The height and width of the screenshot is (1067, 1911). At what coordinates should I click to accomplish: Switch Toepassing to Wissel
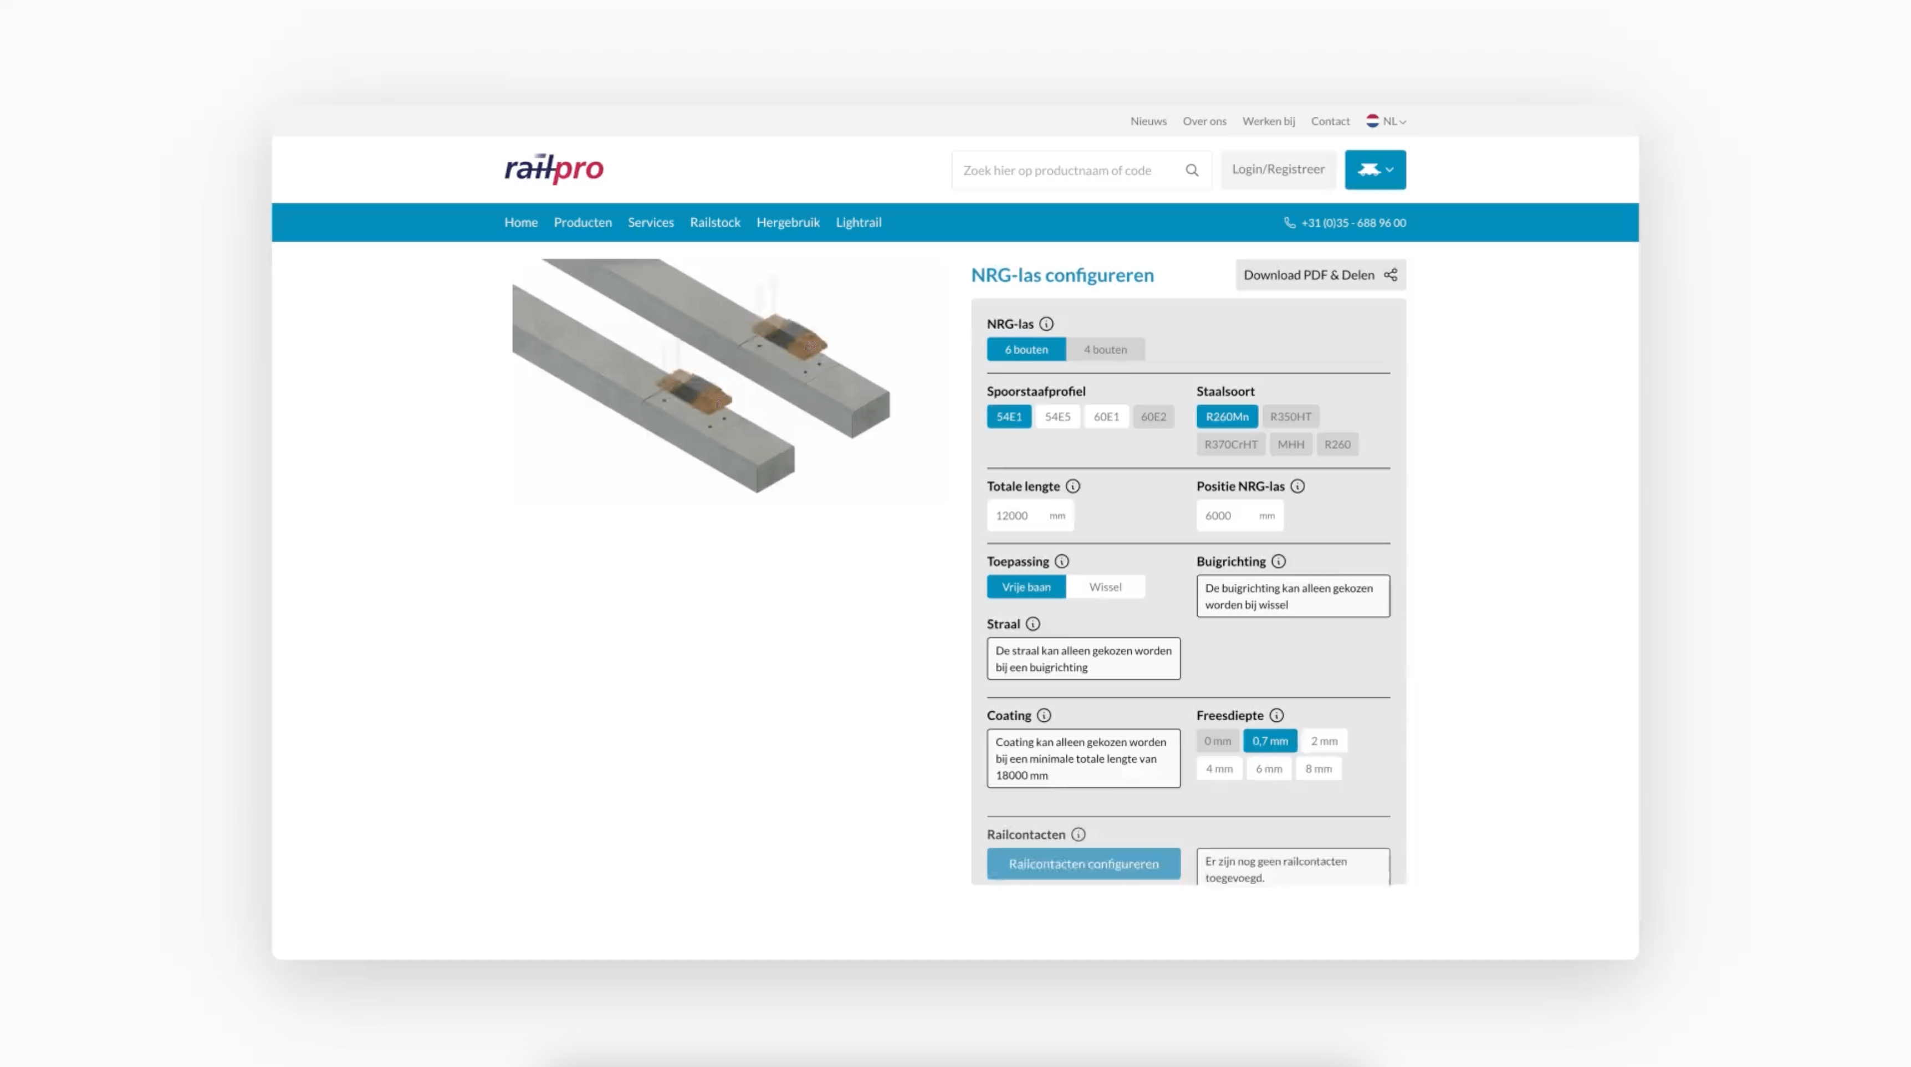click(x=1105, y=587)
